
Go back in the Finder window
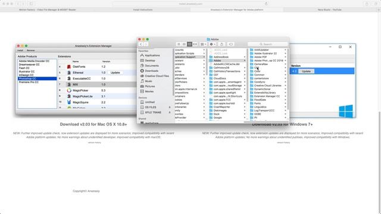(x=140, y=44)
